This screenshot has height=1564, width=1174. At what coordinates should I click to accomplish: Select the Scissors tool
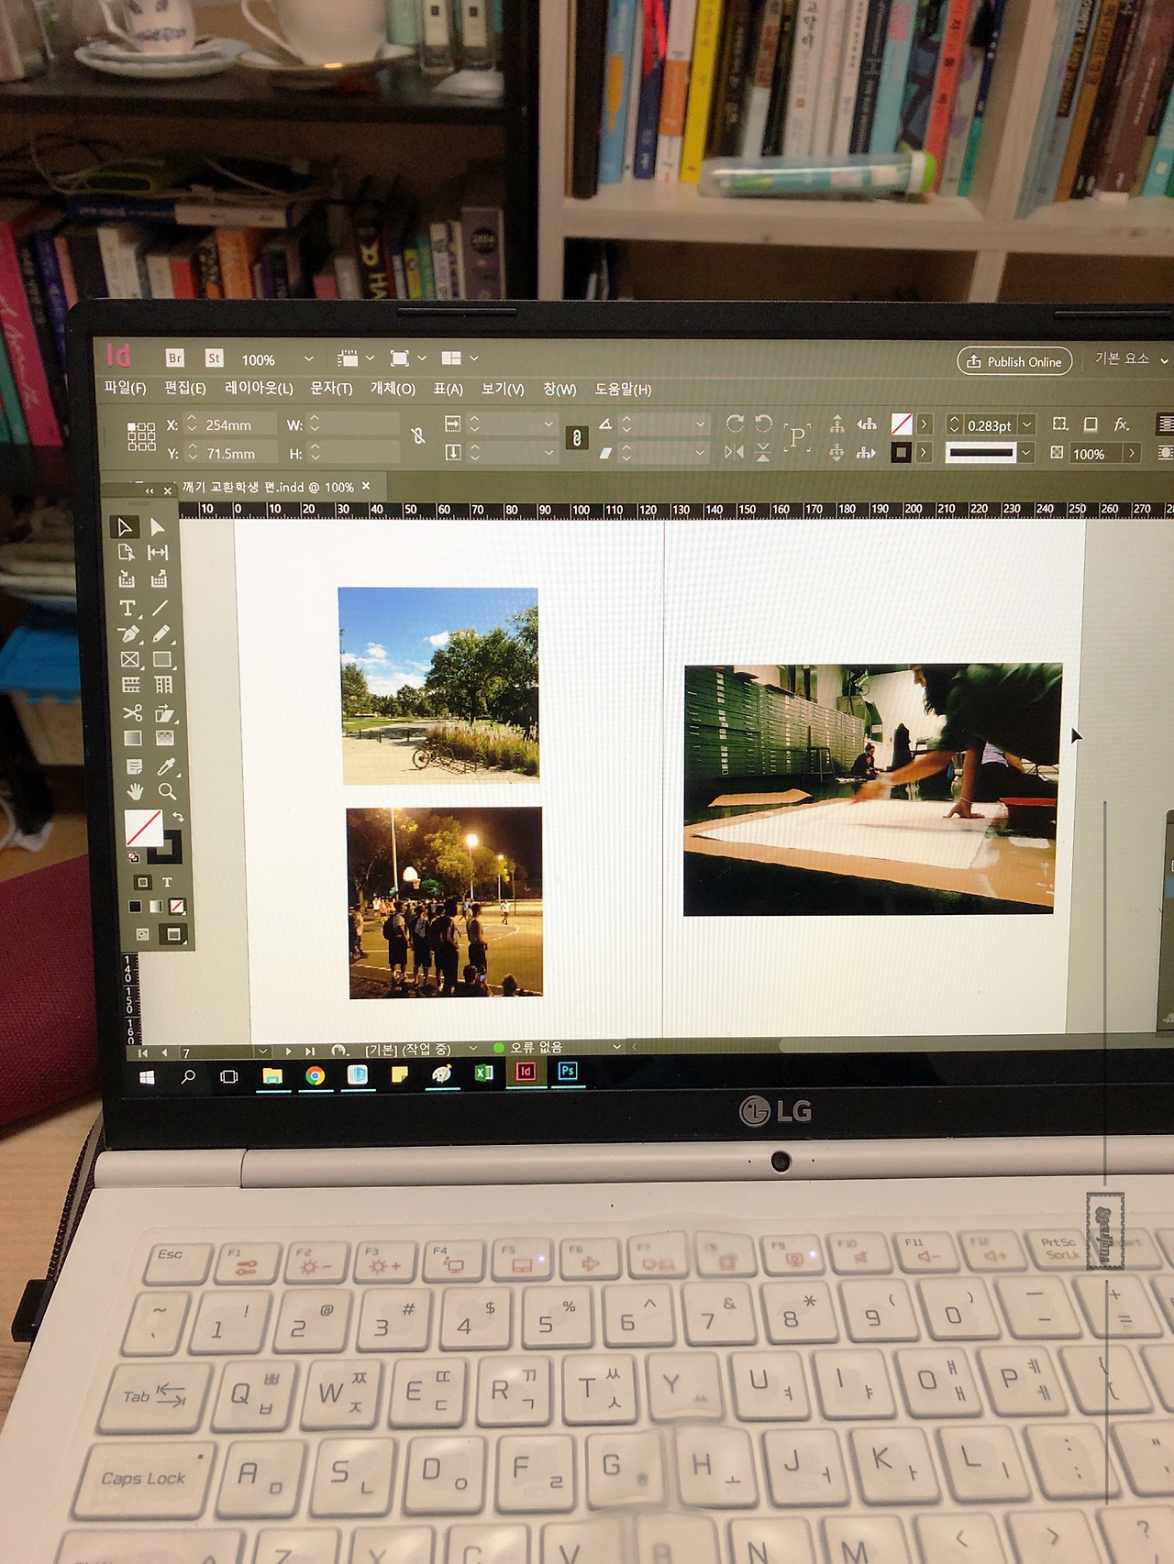pyautogui.click(x=132, y=712)
